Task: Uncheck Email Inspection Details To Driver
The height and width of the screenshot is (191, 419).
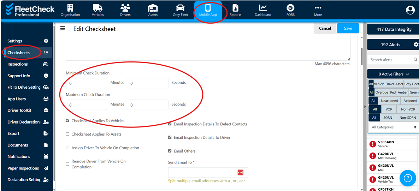Action: coord(170,137)
